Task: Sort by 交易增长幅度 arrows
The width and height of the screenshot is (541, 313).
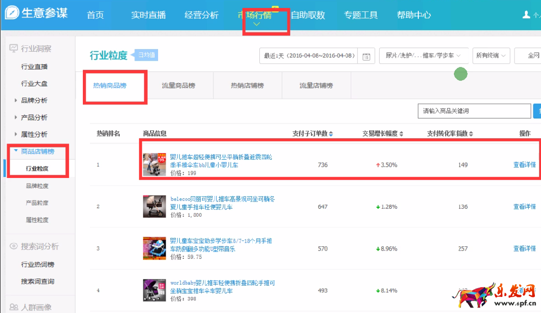Action: click(401, 134)
